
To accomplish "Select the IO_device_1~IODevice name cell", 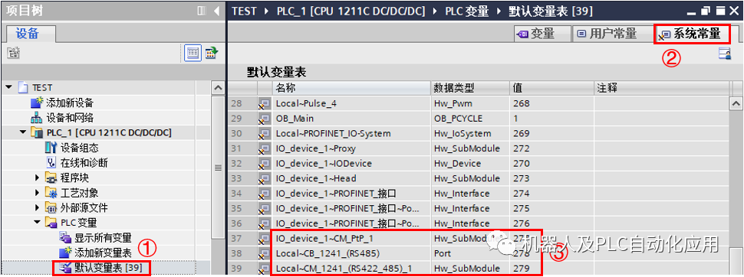I will [x=351, y=163].
